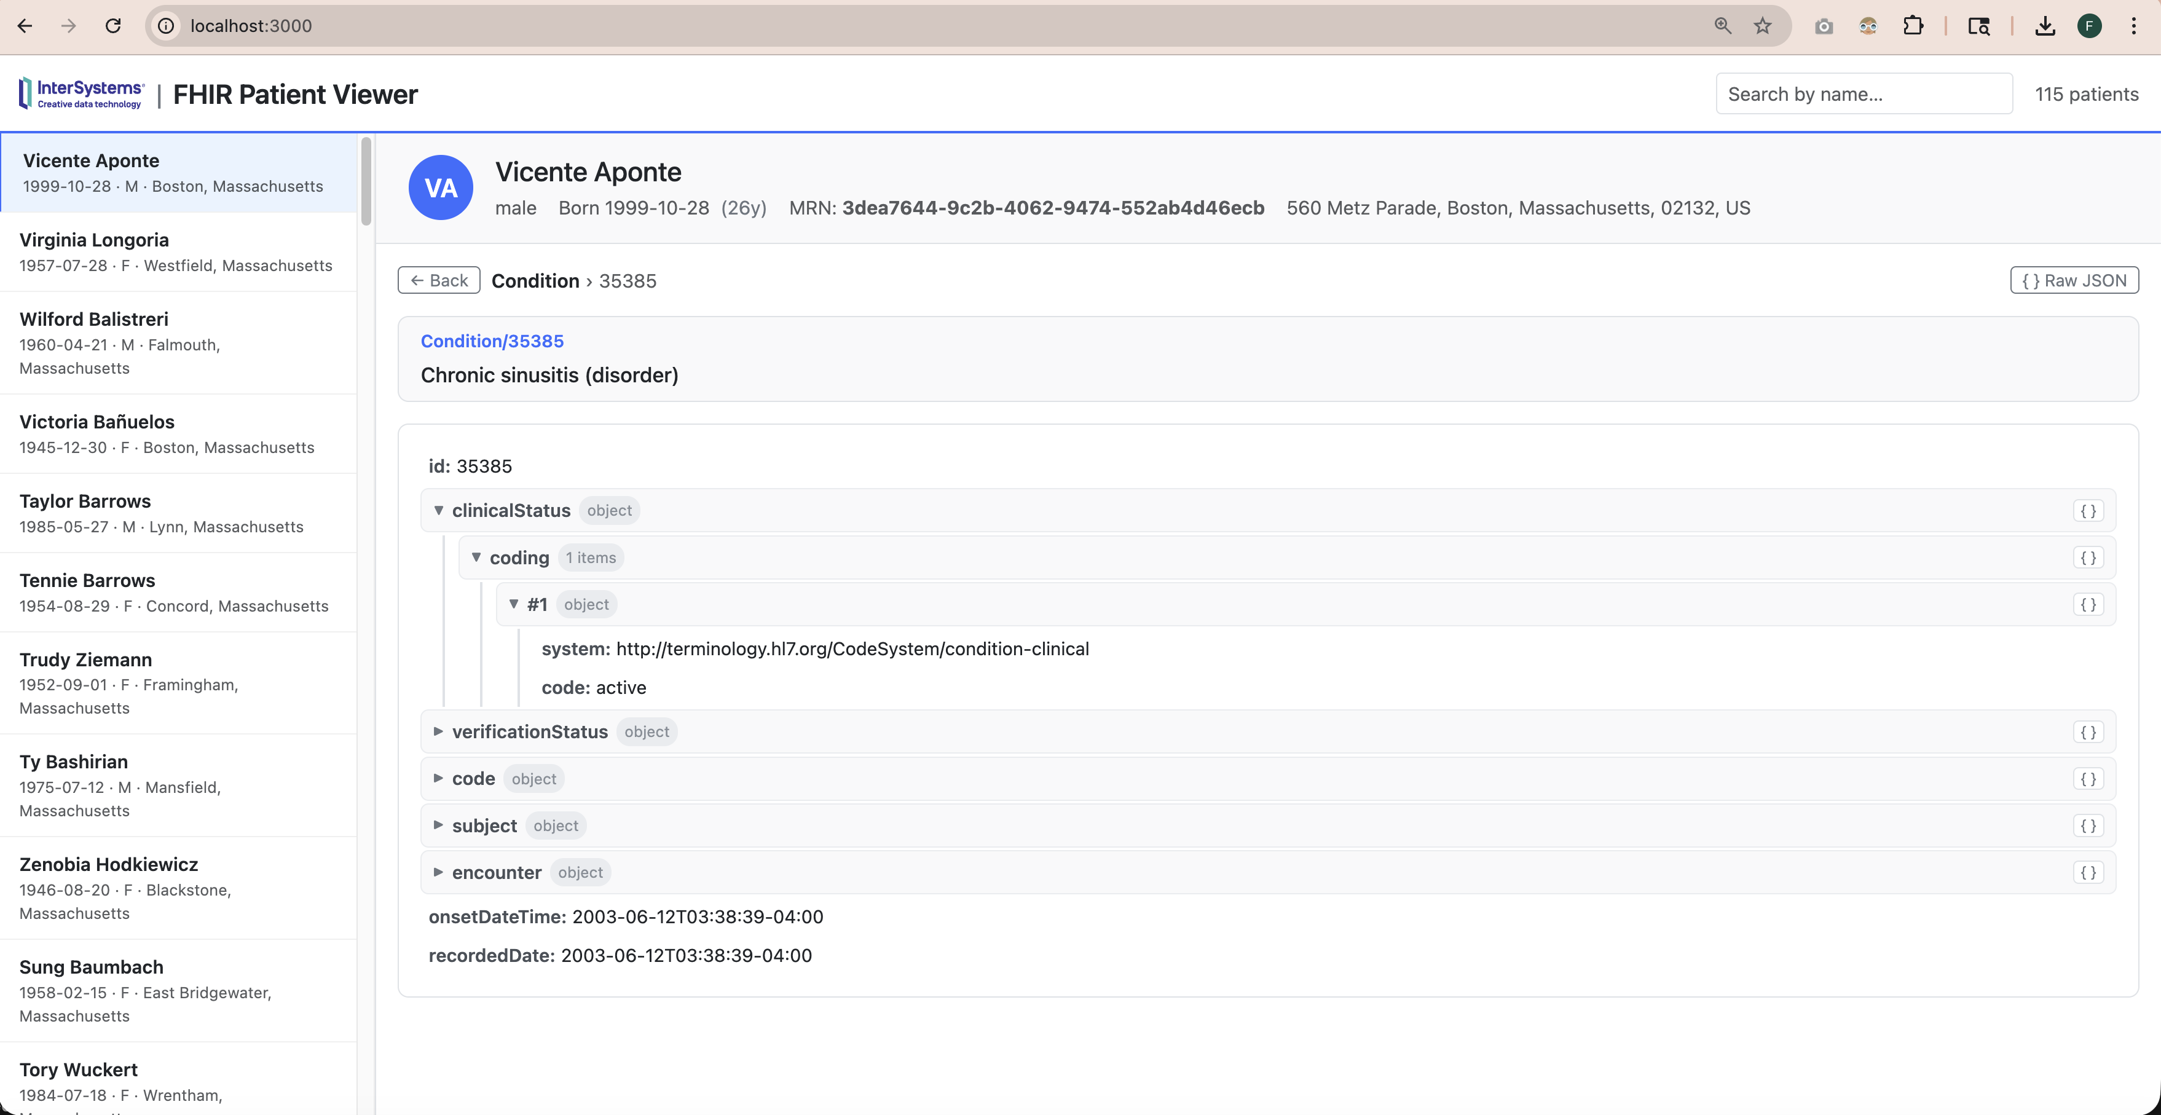Click the Back button
The image size is (2161, 1115).
[439, 280]
